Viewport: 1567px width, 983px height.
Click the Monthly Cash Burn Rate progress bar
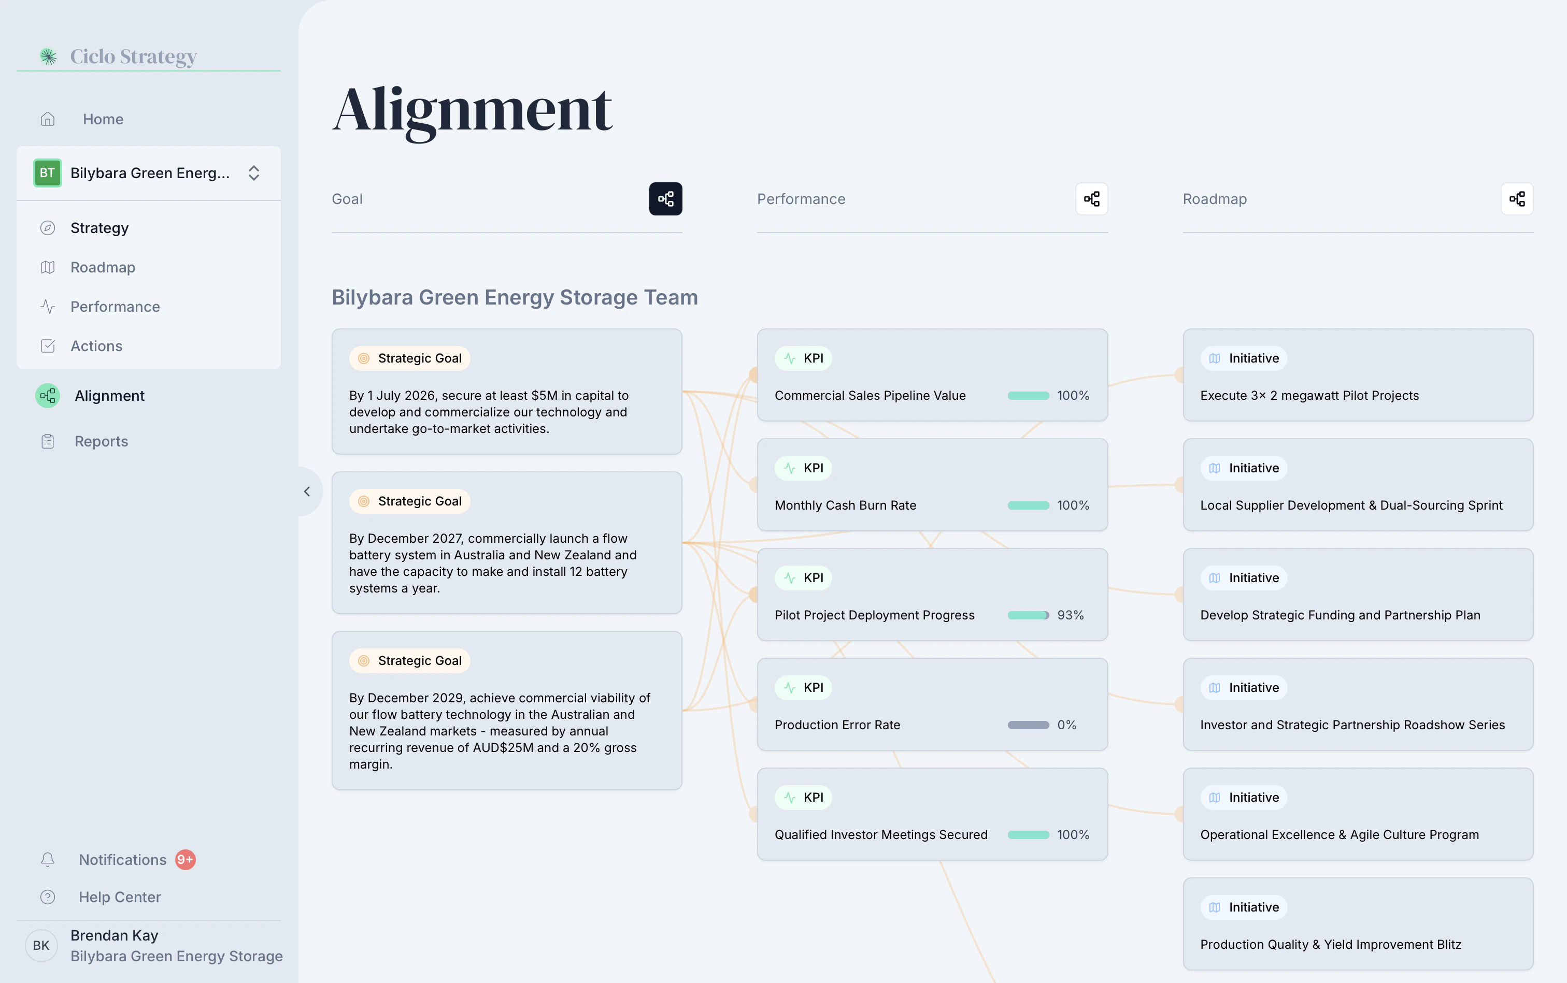pyautogui.click(x=1028, y=505)
